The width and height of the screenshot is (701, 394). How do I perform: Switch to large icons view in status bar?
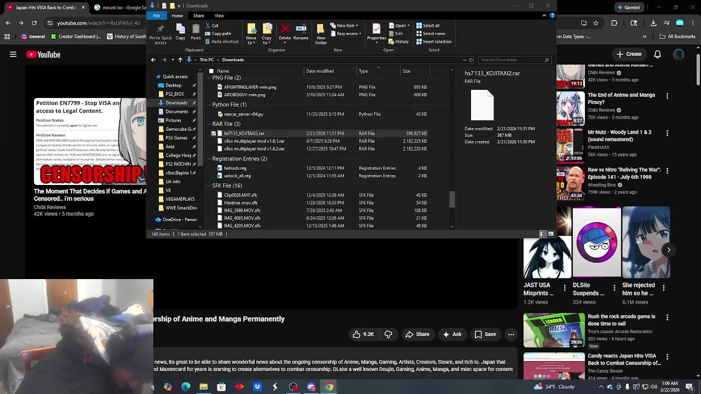[551, 234]
